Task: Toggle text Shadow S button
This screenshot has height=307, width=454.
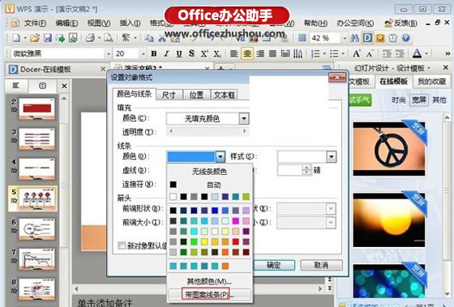Action: click(191, 53)
